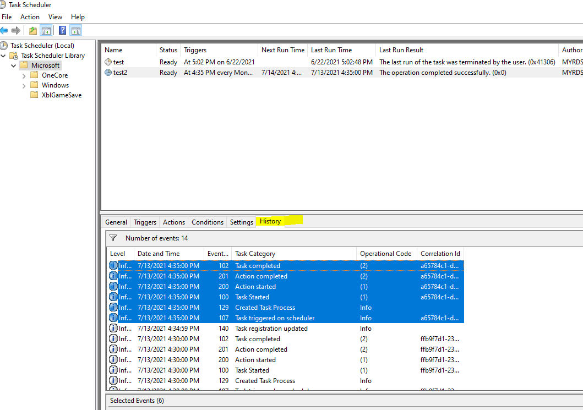583x410 pixels.
Task: Switch to the Triggers tab
Action: pos(145,222)
